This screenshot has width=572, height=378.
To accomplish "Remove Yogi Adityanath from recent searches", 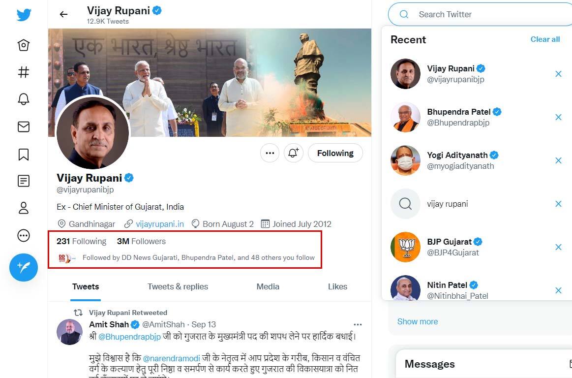I will coord(558,160).
